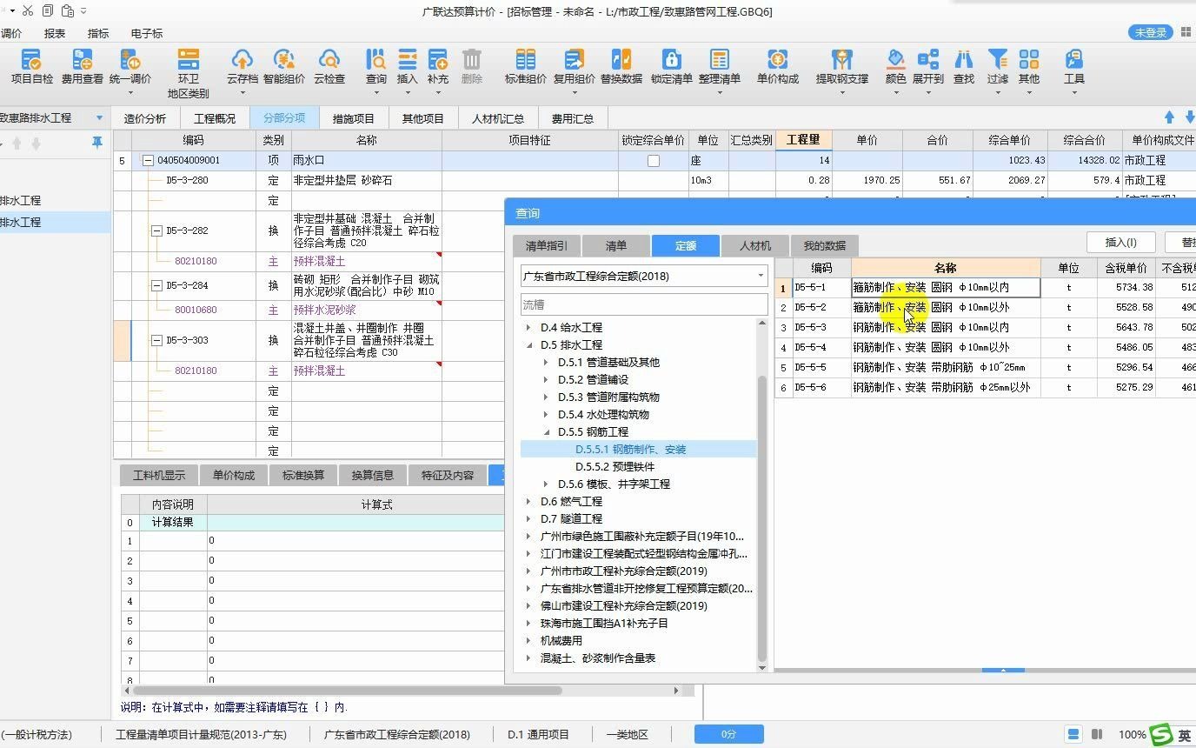Select D5-5-5 带肋钢筋 Φ10~25mm row

tap(985, 368)
